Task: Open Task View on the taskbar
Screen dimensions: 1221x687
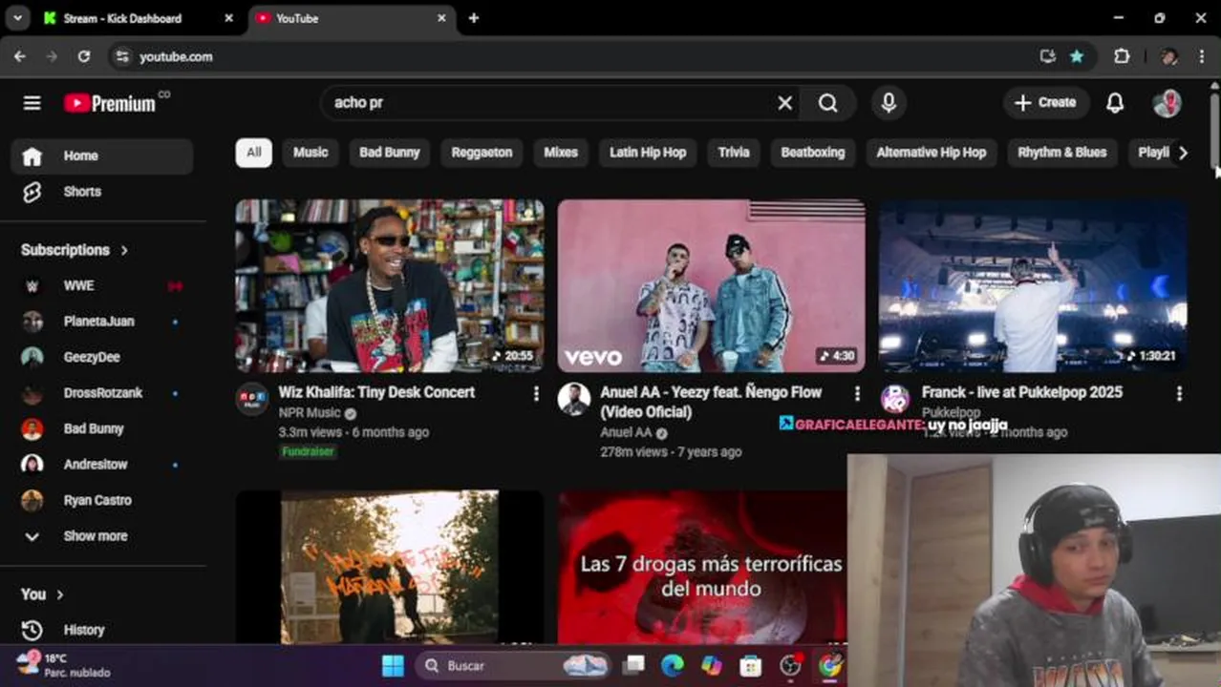Action: [x=633, y=665]
